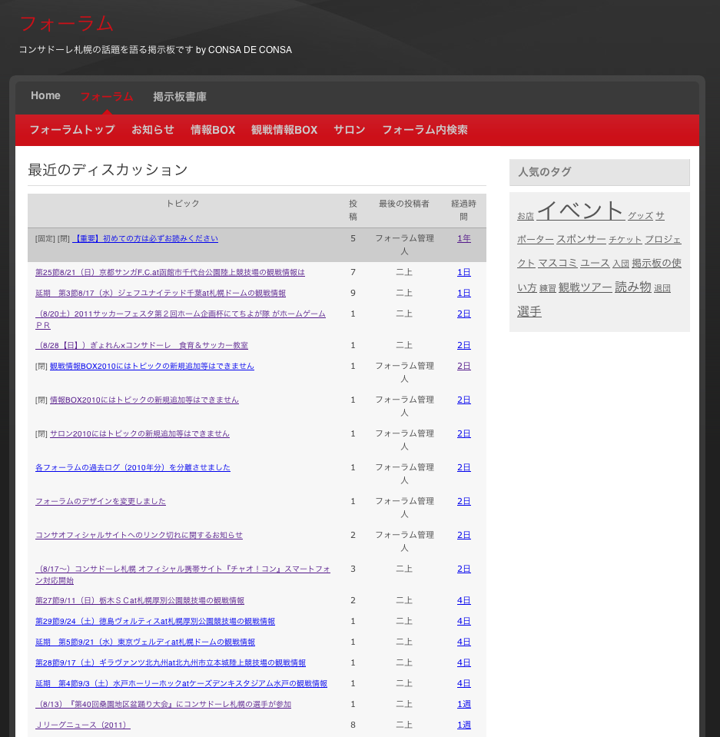Select the スポンサー tag
The width and height of the screenshot is (720, 737).
click(581, 240)
